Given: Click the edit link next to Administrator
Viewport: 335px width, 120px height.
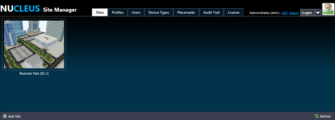Looking at the screenshot, I should 284,13.
